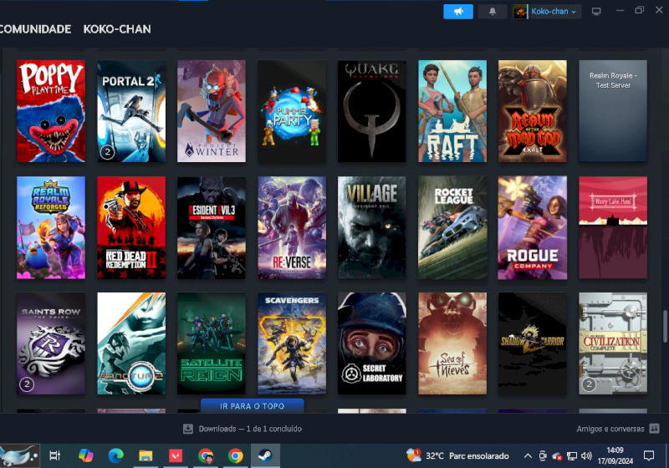Click the badge number on Saints Row
The image size is (669, 468).
27,384
